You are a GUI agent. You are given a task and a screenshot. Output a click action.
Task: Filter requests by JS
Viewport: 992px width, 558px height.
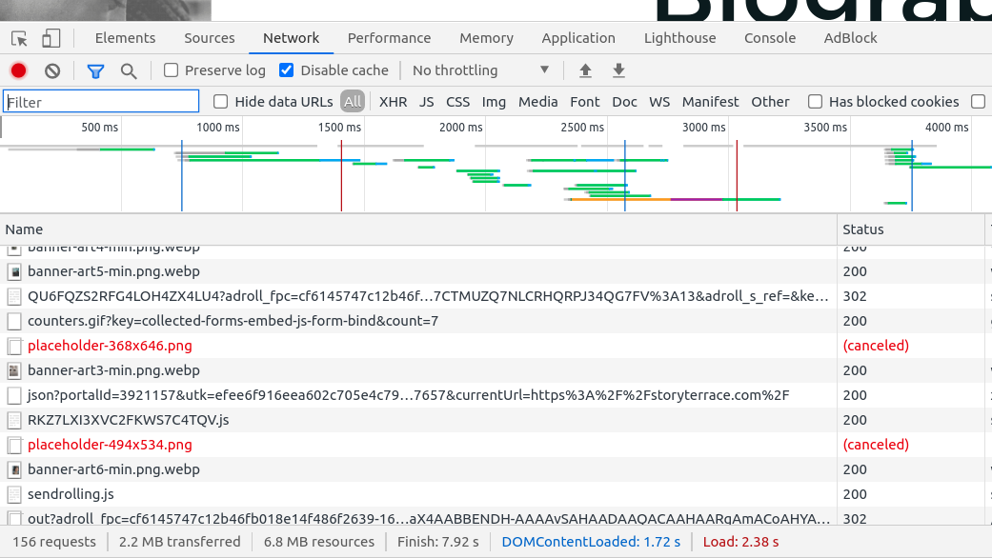click(x=426, y=102)
